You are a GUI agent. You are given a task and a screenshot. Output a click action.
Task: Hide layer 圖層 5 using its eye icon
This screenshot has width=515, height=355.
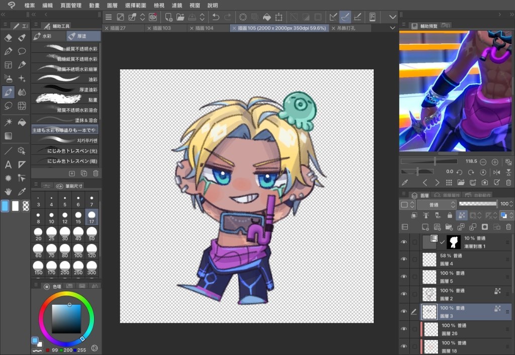(404, 277)
